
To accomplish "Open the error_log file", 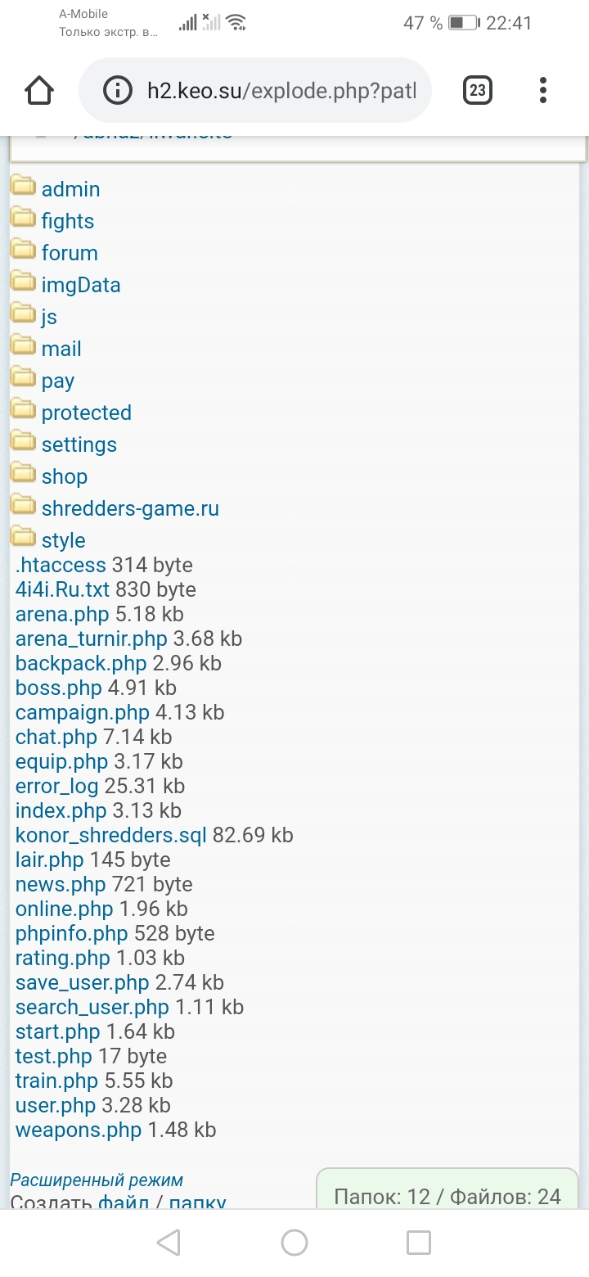I will pos(56,786).
